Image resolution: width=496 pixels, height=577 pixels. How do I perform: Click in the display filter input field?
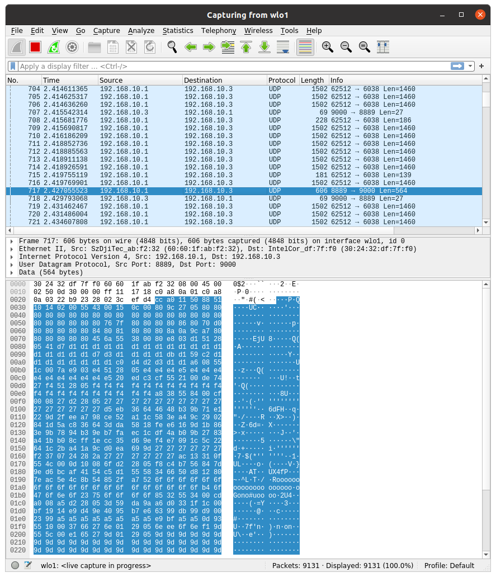coord(224,66)
